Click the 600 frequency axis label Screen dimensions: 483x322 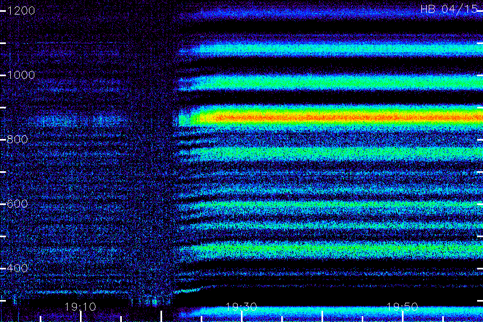[17, 204]
